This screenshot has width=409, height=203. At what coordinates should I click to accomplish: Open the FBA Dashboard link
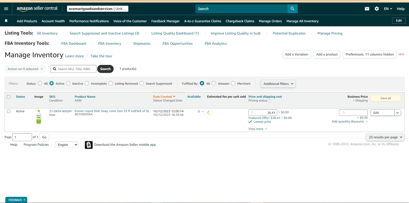tap(74, 44)
